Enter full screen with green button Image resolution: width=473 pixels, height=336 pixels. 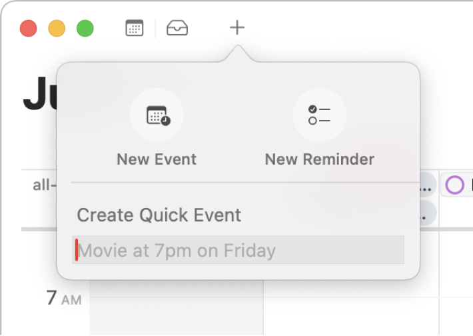coord(85,29)
